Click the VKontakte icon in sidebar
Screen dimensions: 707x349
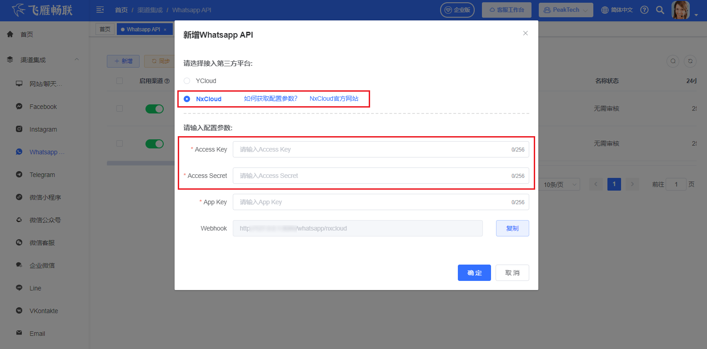[19, 310]
